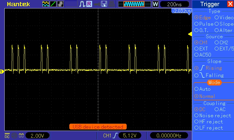Click the square wave probe icon

coord(21,135)
